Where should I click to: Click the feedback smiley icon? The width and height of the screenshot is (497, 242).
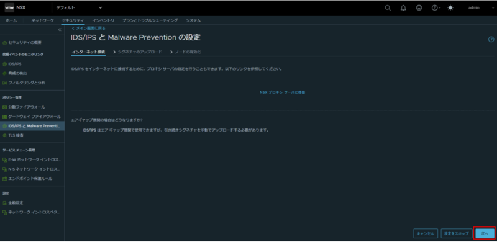click(x=419, y=8)
